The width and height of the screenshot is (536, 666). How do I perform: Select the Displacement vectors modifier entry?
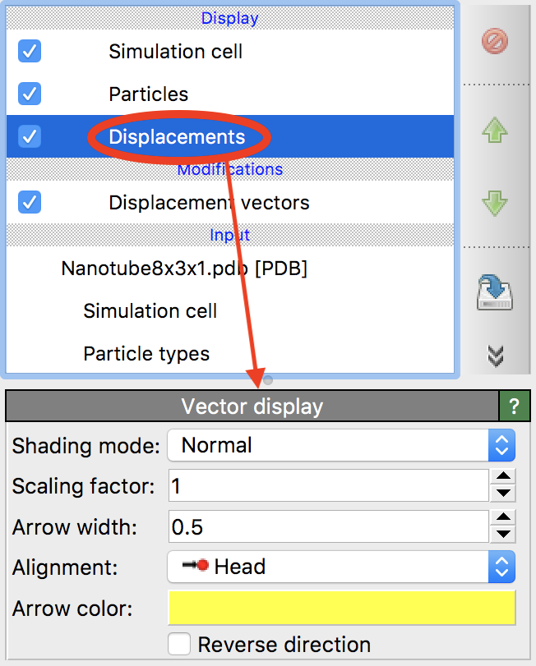pos(209,202)
